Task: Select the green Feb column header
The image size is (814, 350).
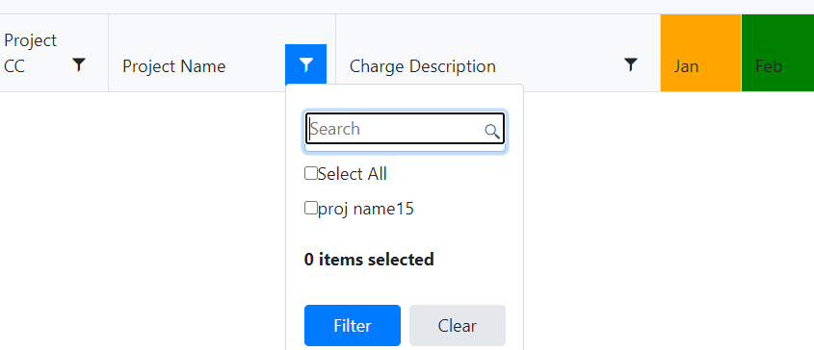Action: point(777,53)
